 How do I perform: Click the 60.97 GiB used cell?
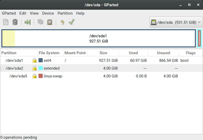(138, 60)
